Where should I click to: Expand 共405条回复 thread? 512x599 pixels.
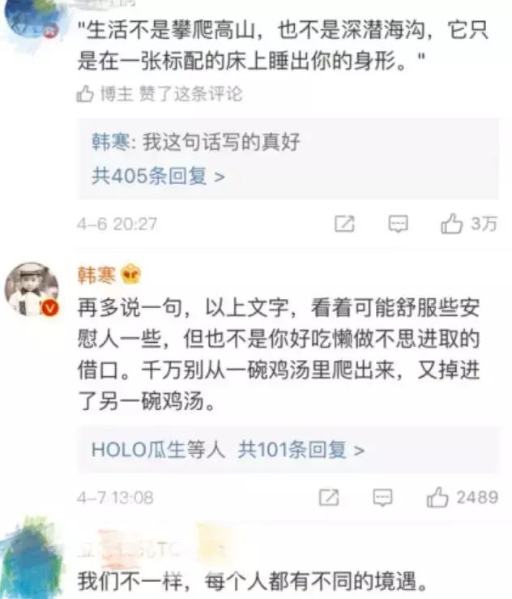click(158, 176)
